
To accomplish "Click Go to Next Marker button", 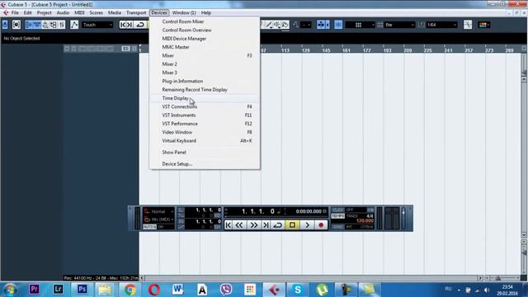I will (266, 225).
